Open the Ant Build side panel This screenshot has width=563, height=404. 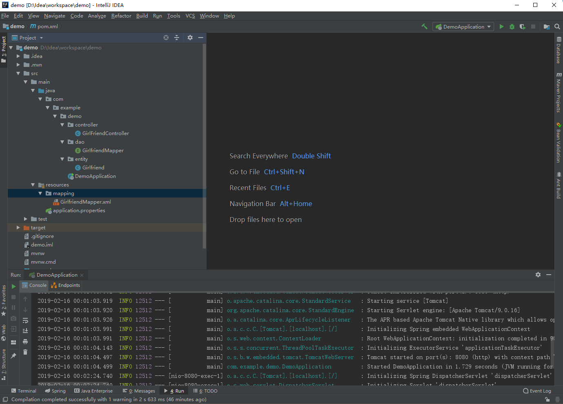point(559,185)
